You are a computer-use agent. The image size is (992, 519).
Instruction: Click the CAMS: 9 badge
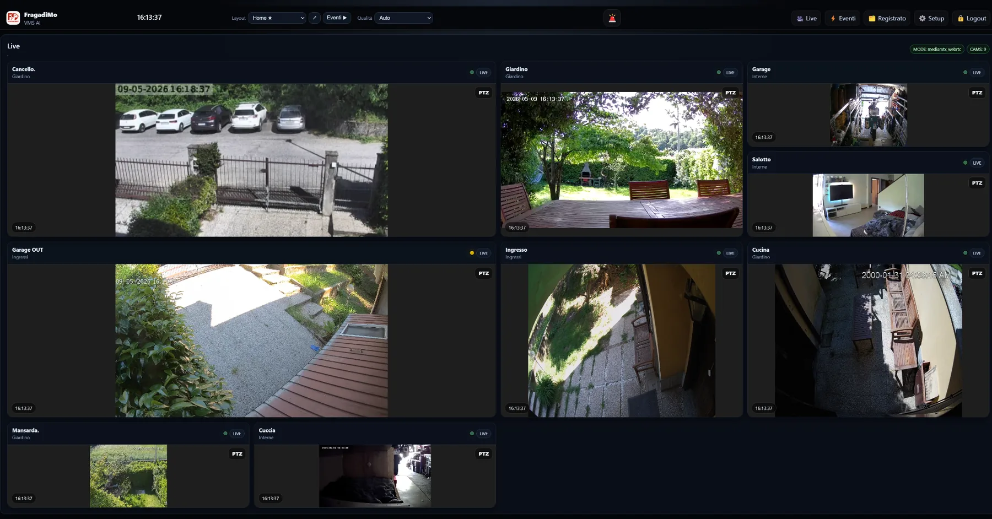(x=978, y=49)
